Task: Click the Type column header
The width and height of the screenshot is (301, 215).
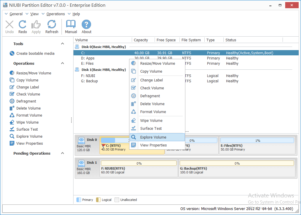Action: tap(214, 40)
